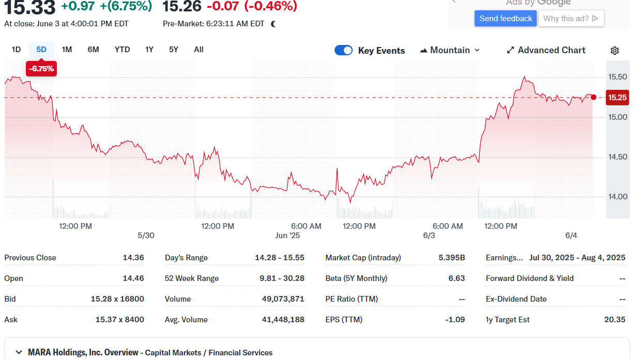Click the Why this ad? button
637x359 pixels.
click(571, 19)
